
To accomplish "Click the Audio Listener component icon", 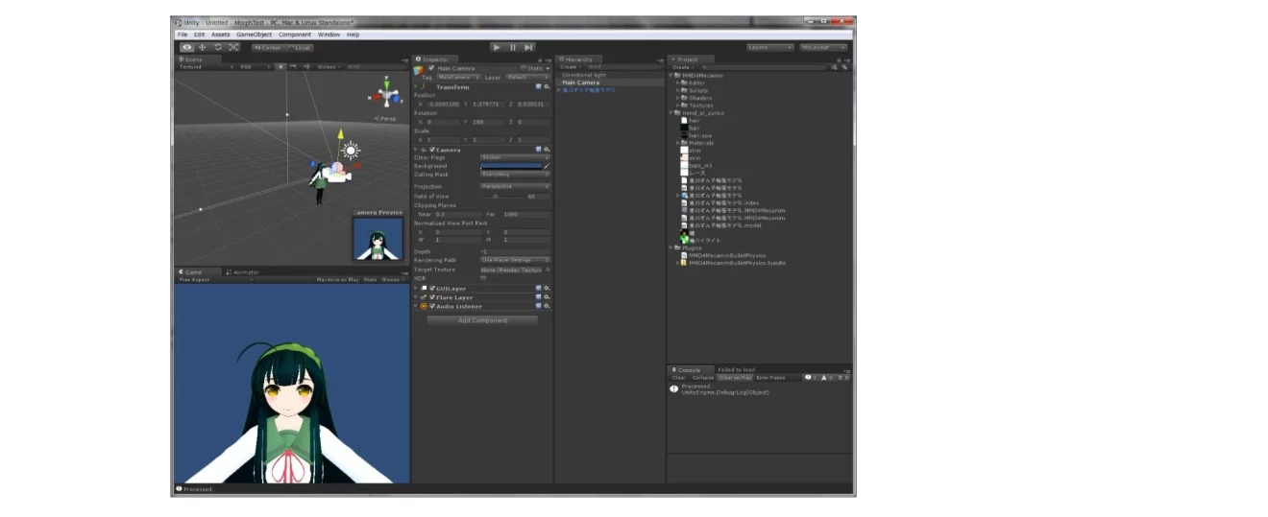I will point(424,306).
